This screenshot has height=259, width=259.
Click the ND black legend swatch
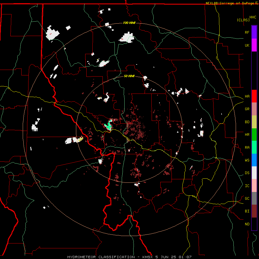(254, 224)
